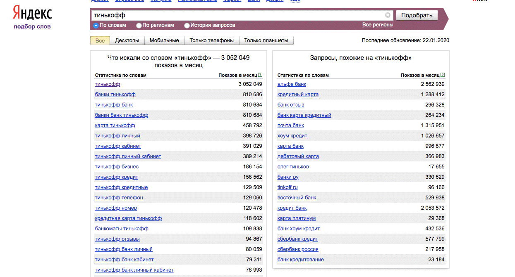This screenshot has width=515, height=277.
Task: Open the дебетовый карта link
Action: click(x=298, y=156)
